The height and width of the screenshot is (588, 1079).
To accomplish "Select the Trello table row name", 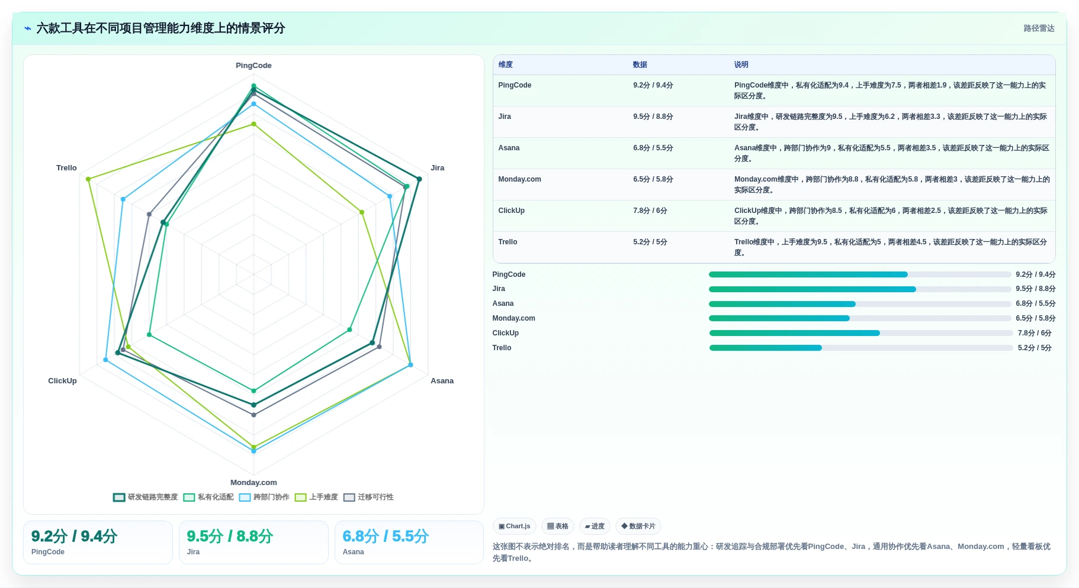I will tap(508, 242).
